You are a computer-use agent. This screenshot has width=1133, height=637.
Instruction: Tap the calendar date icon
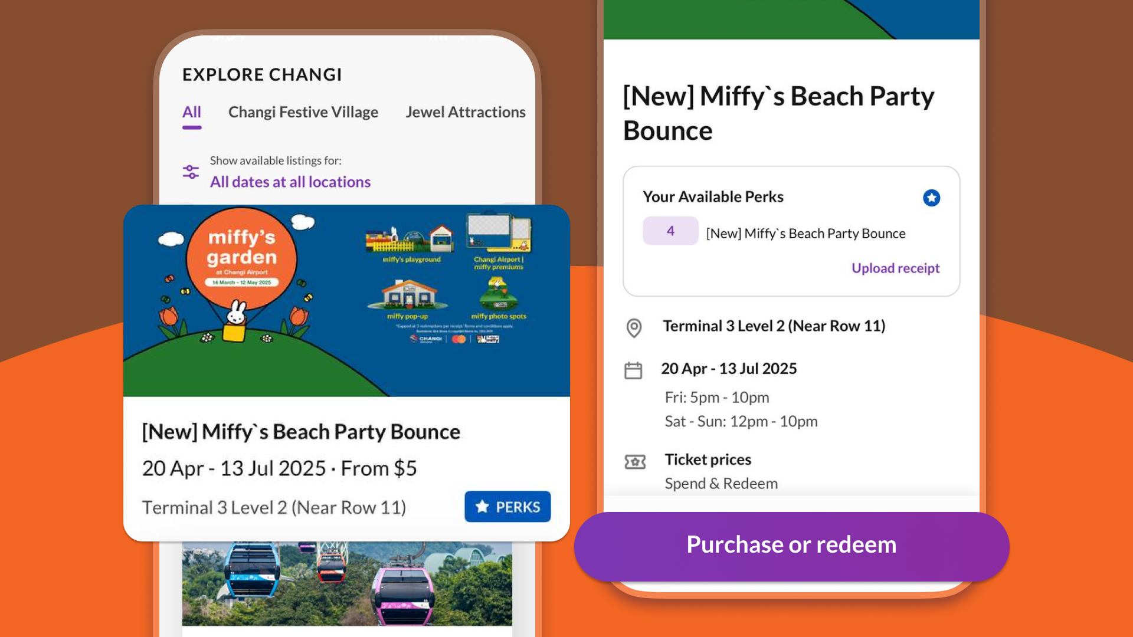click(x=633, y=370)
